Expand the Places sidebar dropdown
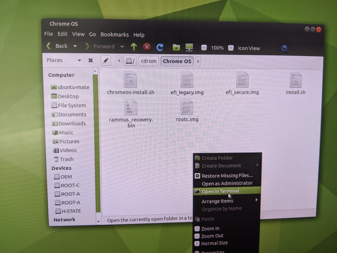 click(x=79, y=60)
